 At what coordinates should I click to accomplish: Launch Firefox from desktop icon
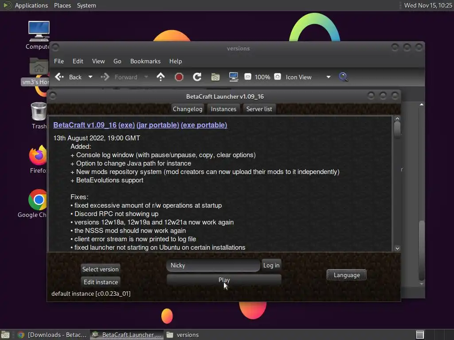pos(38,159)
